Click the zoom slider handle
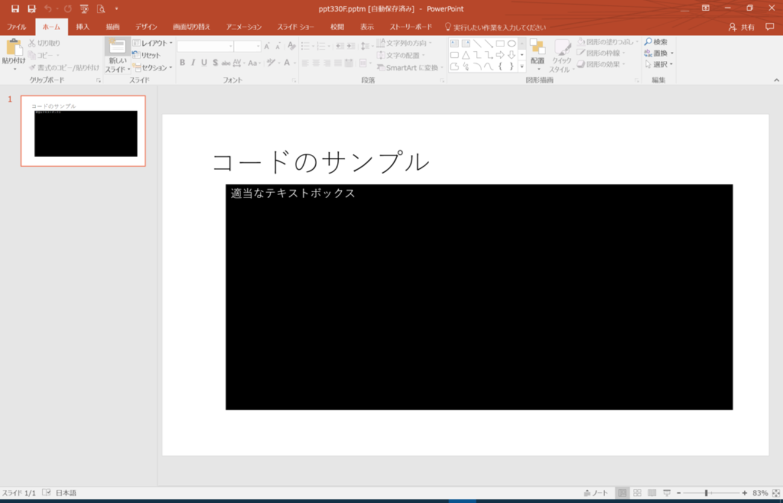The image size is (783, 503). tap(706, 493)
